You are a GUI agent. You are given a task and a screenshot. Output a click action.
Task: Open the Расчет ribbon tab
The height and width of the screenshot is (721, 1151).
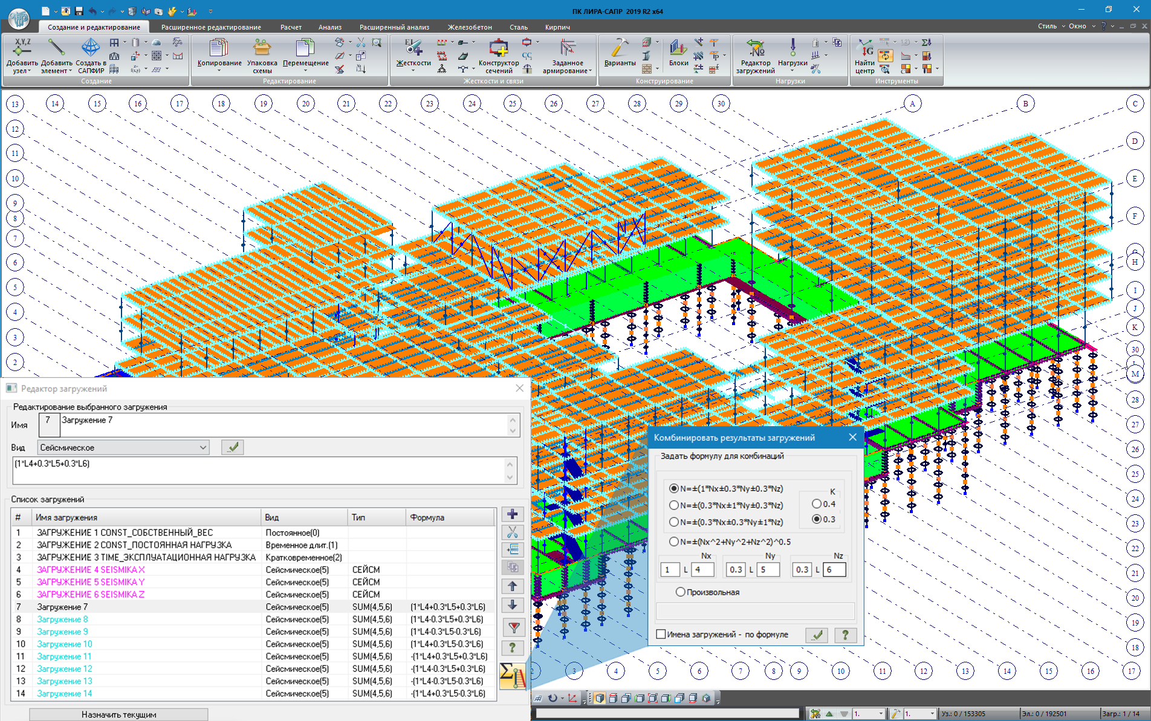coord(291,27)
